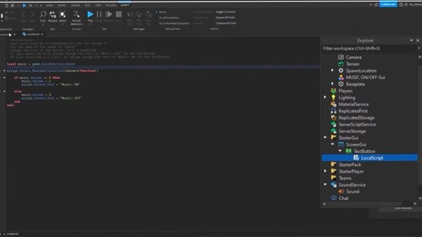The image size is (422, 237).
Task: Collapse the SoundService node
Action: coord(325,184)
